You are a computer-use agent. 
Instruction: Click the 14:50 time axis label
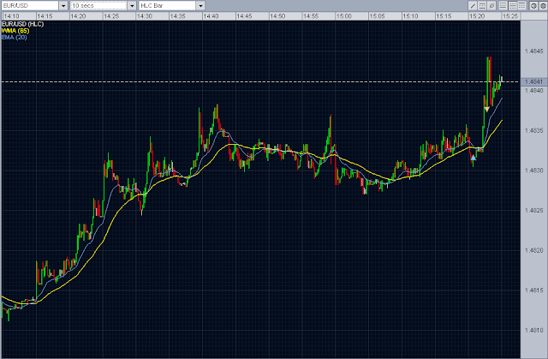pos(277,16)
